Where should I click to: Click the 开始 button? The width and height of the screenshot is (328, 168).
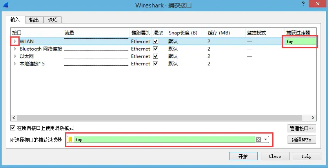point(243,156)
